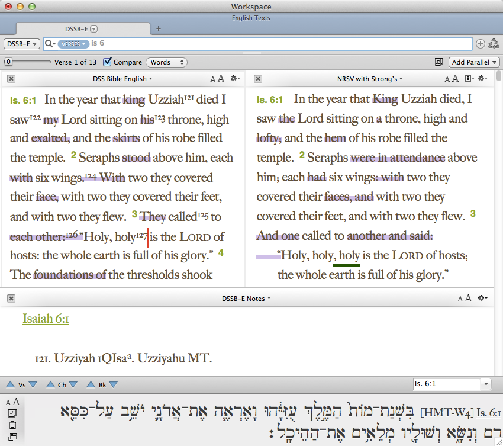Close the NRSV with Strong's pane

tap(258, 79)
